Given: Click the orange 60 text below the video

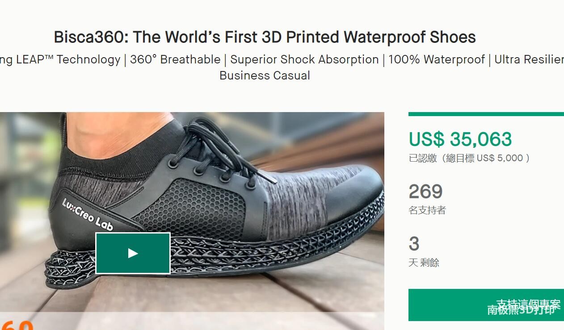Looking at the screenshot, I should [18, 325].
